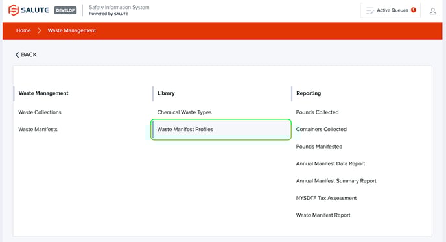Viewport: 446px width, 242px height.
Task: Click the Waste Management section heading
Action: pyautogui.click(x=43, y=93)
